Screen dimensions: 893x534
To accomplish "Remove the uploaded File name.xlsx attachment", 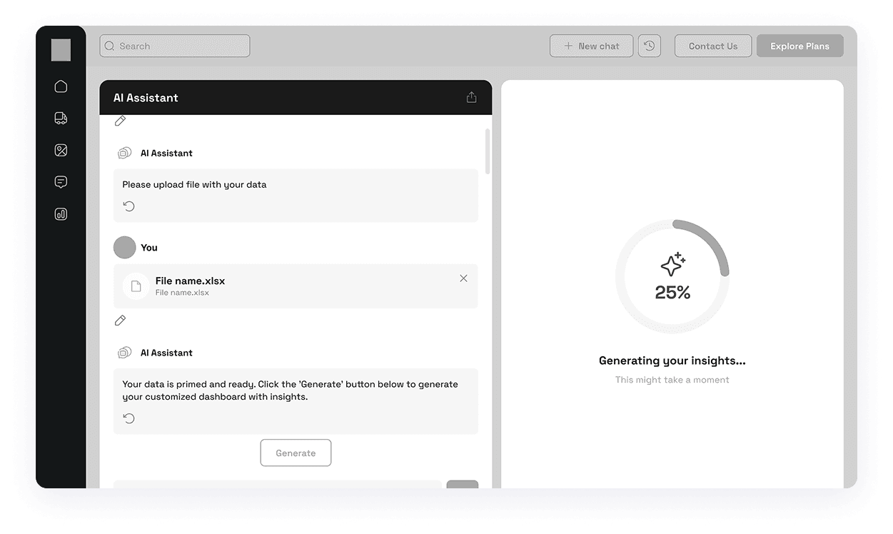I will tap(463, 278).
